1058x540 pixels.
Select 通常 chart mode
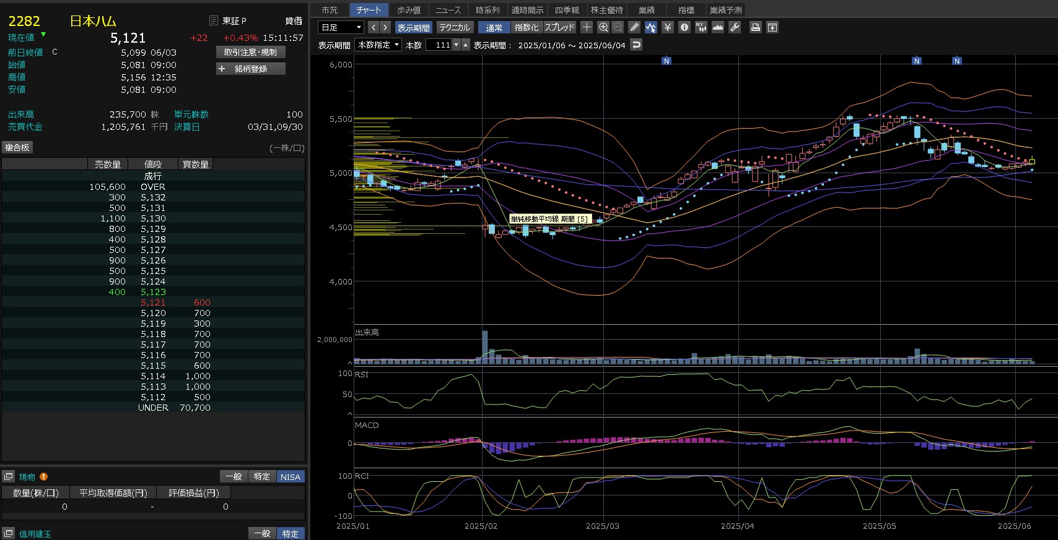[x=494, y=27]
